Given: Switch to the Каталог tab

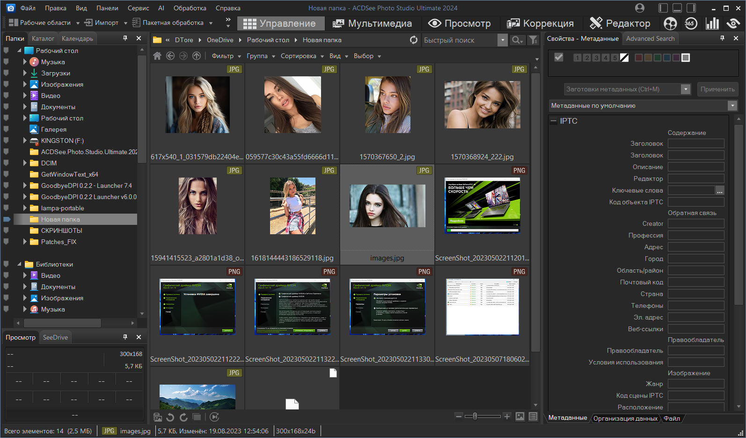Looking at the screenshot, I should point(43,38).
